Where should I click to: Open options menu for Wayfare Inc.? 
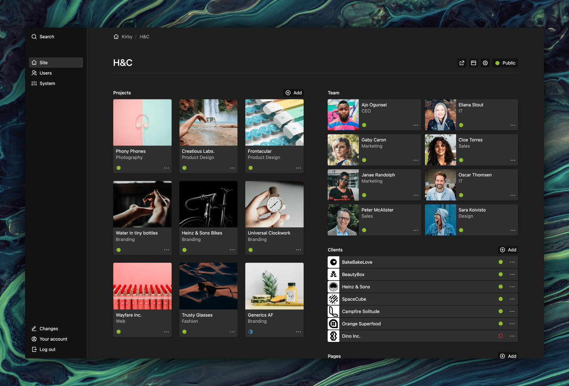coord(166,332)
